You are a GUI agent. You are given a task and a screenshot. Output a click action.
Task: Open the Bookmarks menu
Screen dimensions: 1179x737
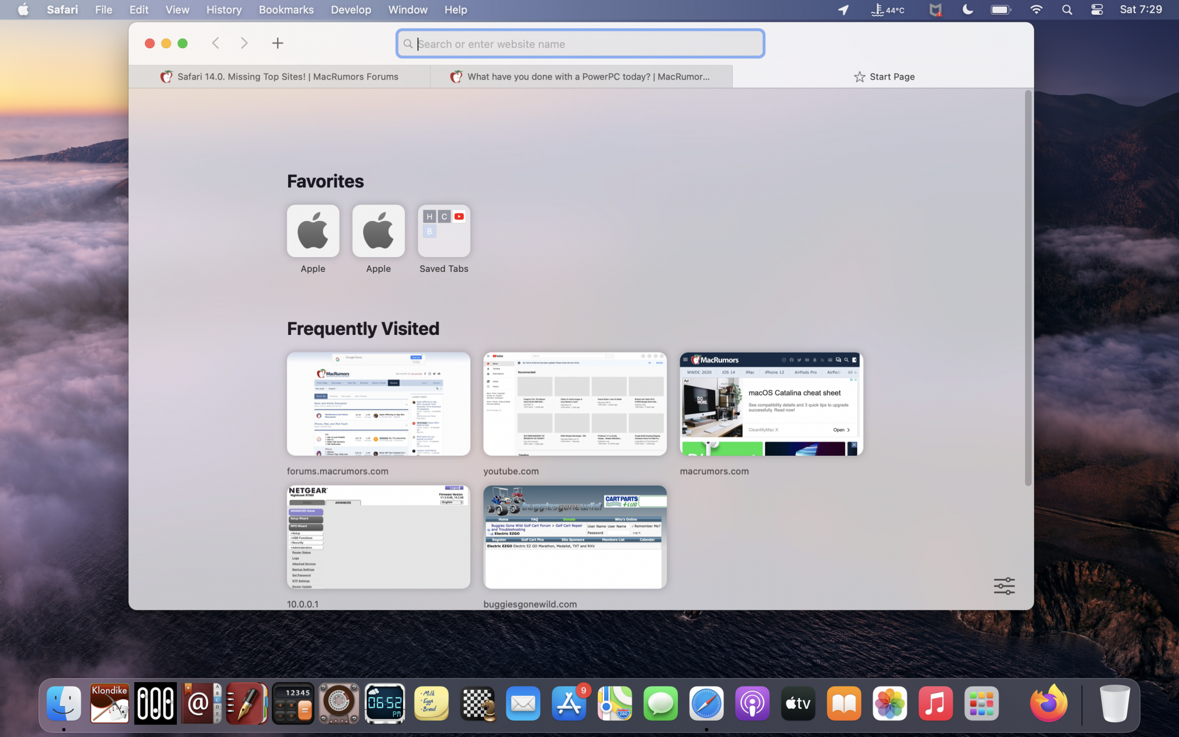pyautogui.click(x=286, y=9)
